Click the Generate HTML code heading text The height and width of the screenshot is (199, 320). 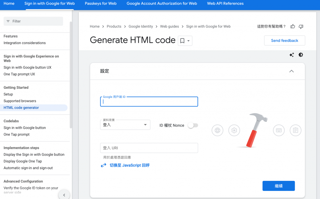point(132,40)
